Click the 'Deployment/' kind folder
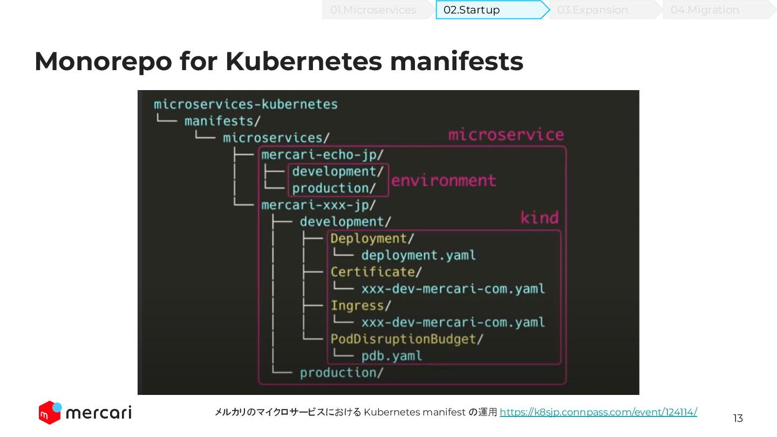 (372, 238)
